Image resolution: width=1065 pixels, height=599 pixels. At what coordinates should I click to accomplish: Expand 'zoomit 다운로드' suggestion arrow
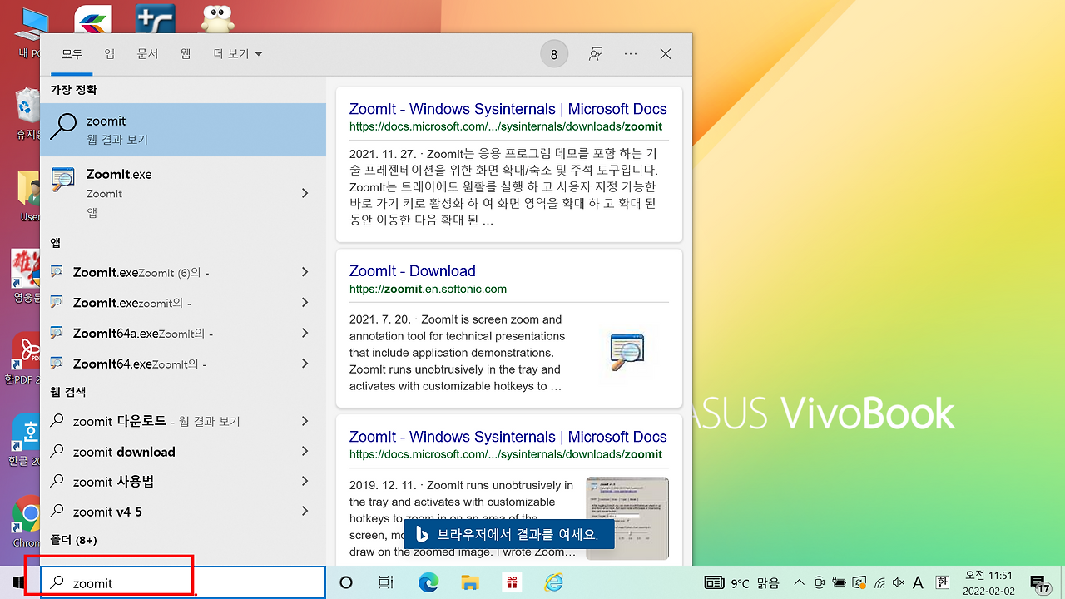(x=305, y=421)
